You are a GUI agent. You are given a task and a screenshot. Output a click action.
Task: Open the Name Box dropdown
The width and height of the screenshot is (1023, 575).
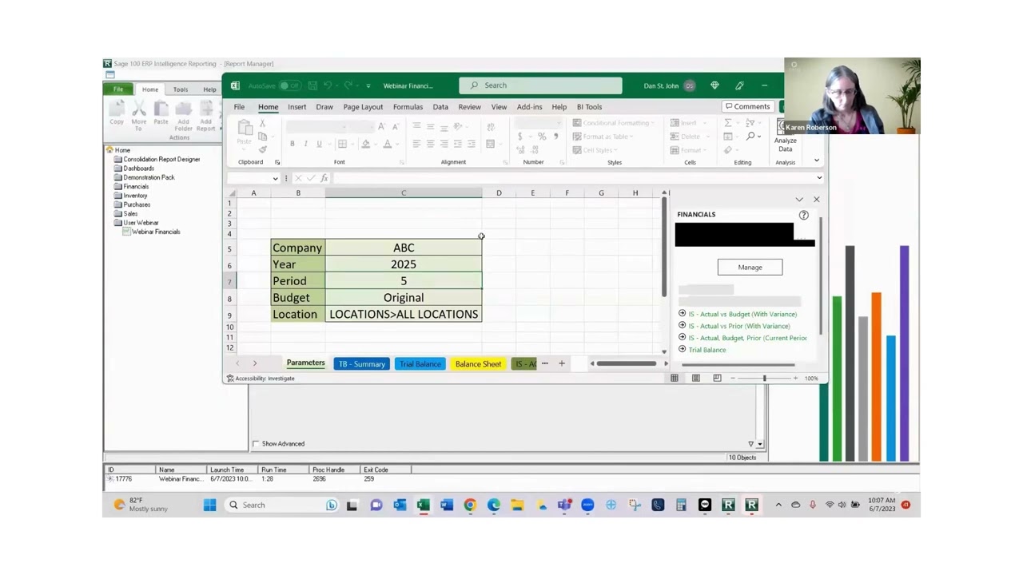(x=275, y=178)
